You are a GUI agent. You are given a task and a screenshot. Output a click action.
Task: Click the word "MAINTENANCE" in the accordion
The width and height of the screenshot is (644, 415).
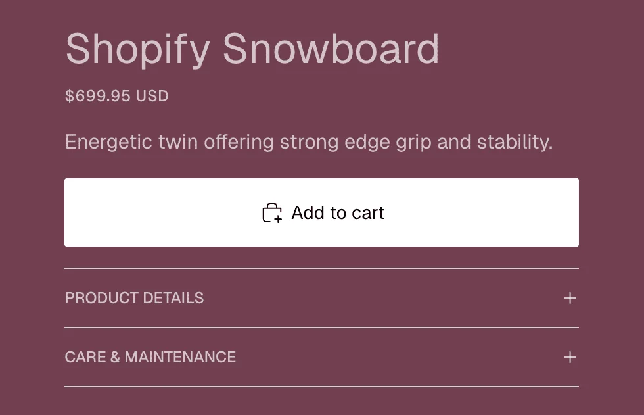tap(180, 357)
